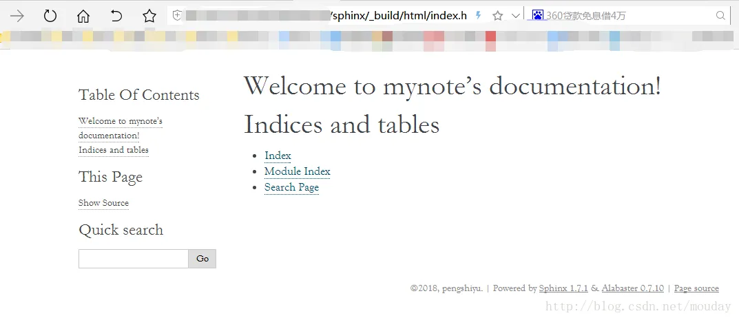Screen dimensions: 739x320
Task: Focus the Quick search input field
Action: (134, 259)
